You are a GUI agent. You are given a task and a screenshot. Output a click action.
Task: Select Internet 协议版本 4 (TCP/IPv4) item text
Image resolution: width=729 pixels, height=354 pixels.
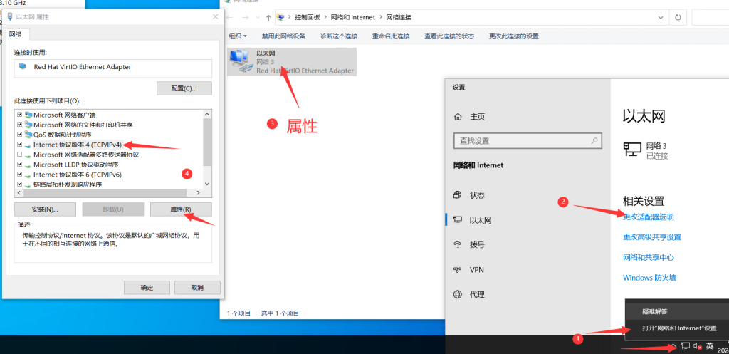point(78,145)
